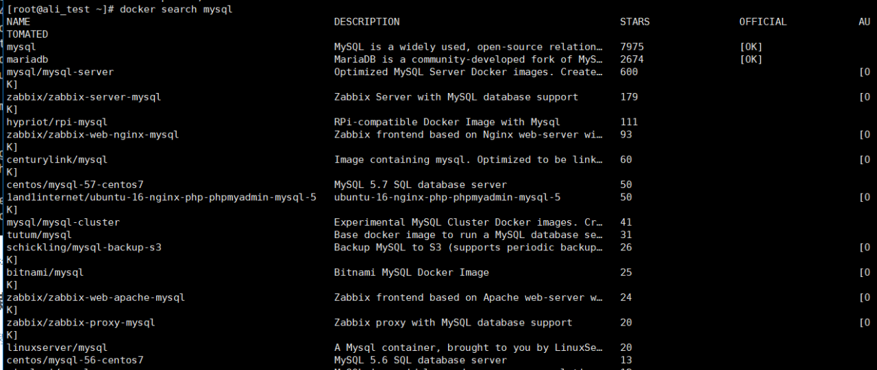Click the schickling/mysql-backup-s3 image name
Screen dimensions: 877x370
pyautogui.click(x=84, y=247)
